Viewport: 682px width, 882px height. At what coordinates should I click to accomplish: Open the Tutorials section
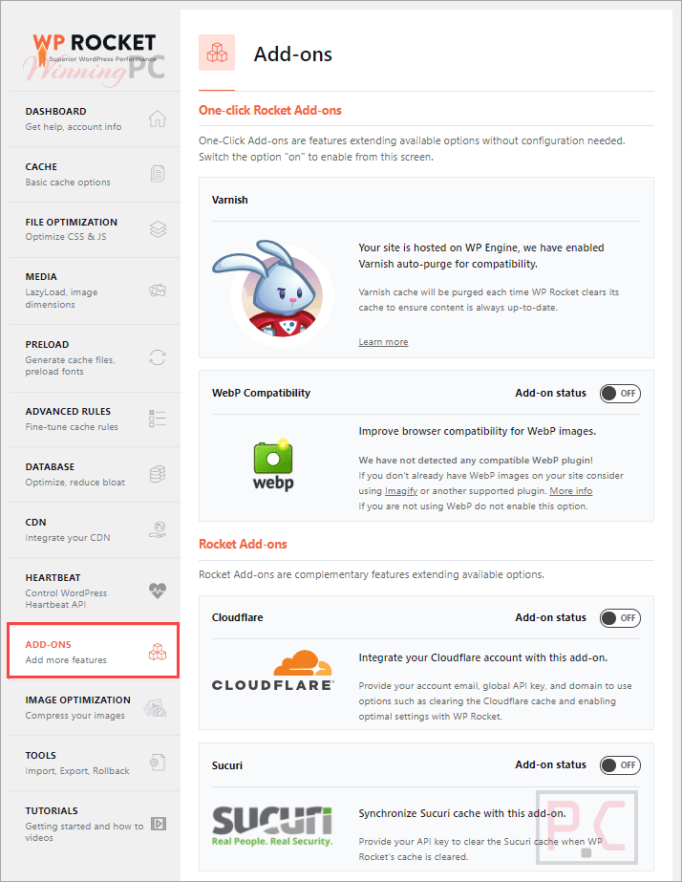(95, 824)
